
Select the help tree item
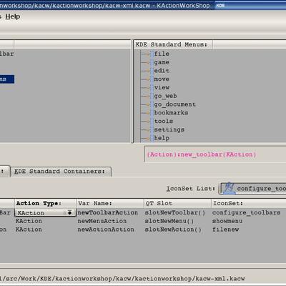[162, 138]
